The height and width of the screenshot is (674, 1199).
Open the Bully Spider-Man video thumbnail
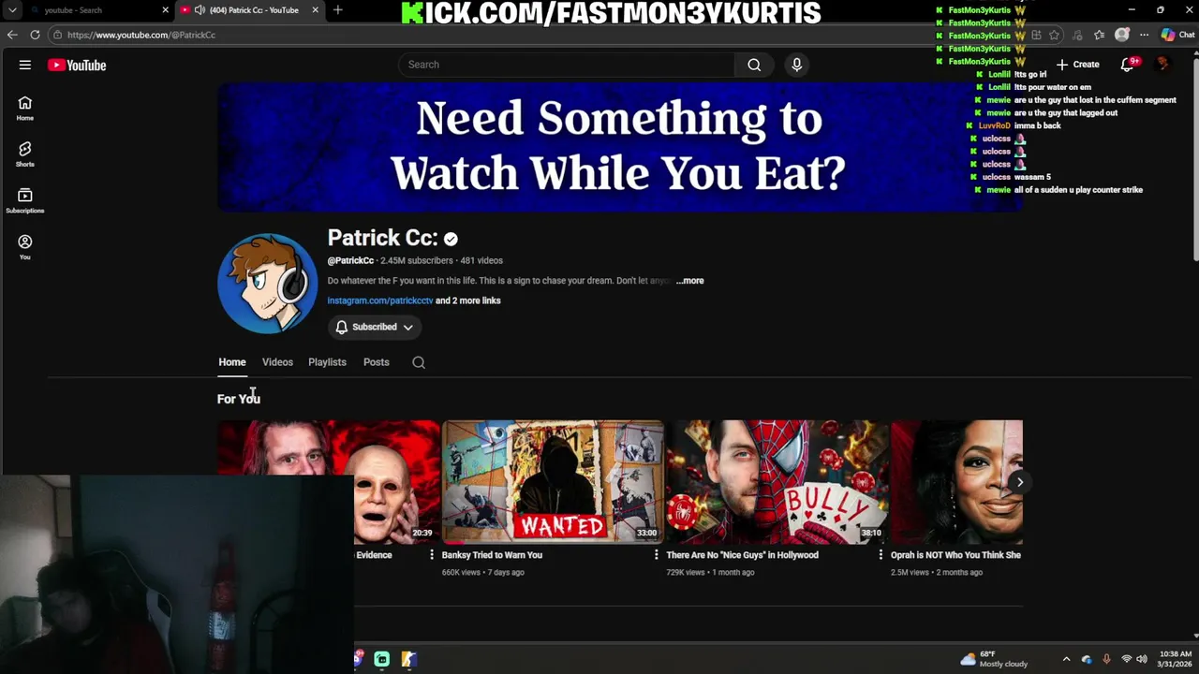pyautogui.click(x=777, y=481)
